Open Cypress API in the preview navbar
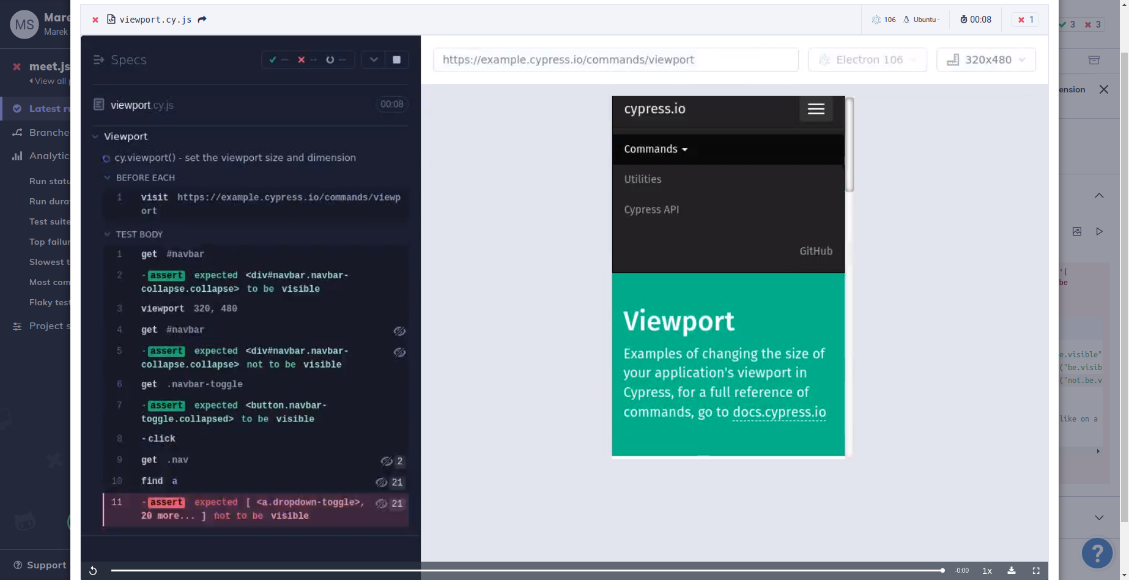This screenshot has height=580, width=1129. point(651,209)
